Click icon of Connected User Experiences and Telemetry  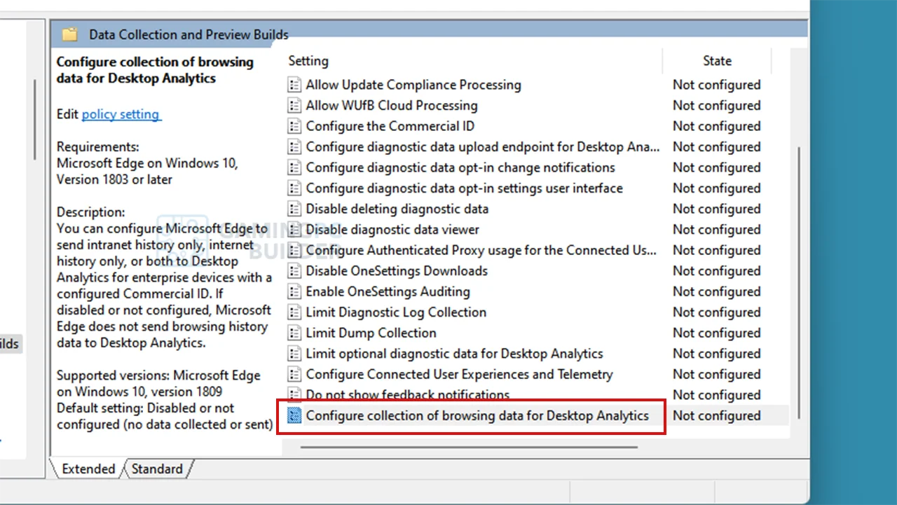click(294, 374)
